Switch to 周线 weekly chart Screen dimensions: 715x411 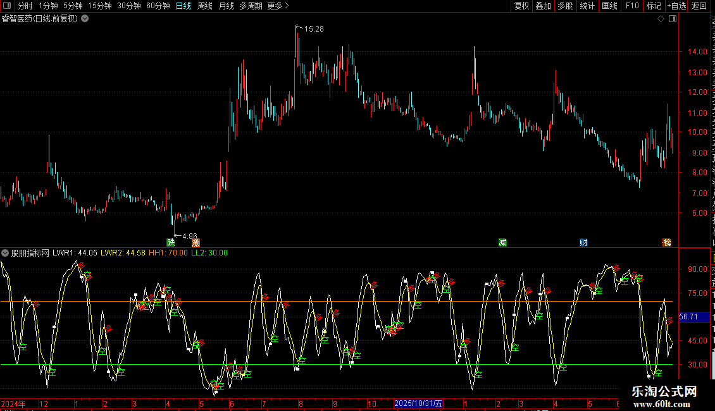click(205, 6)
